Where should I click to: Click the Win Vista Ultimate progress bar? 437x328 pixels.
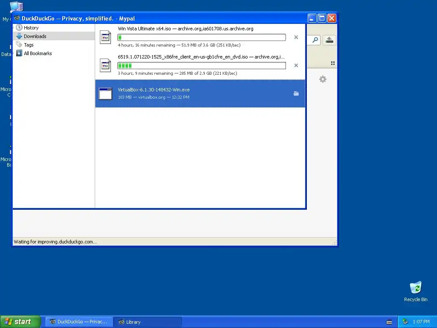coord(201,37)
